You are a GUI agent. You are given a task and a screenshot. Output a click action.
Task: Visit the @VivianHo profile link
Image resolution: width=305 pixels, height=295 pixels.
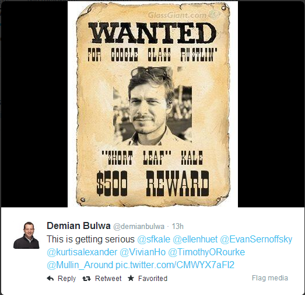(x=142, y=252)
